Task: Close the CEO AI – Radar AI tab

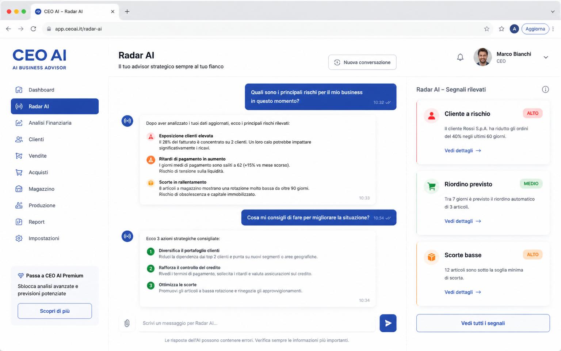Action: [112, 11]
